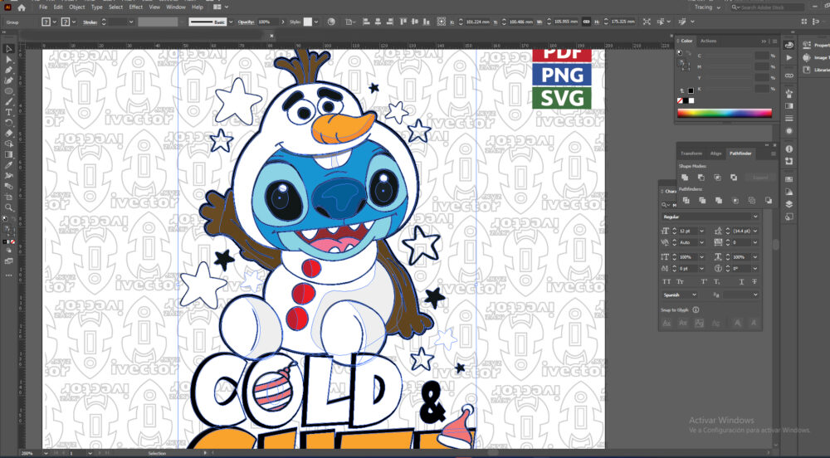Viewport: 830px width, 458px height.
Task: Select the Direct Selection tool
Action: click(8, 60)
